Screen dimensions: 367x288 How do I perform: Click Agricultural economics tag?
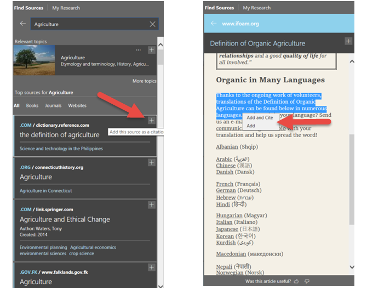pos(93,247)
